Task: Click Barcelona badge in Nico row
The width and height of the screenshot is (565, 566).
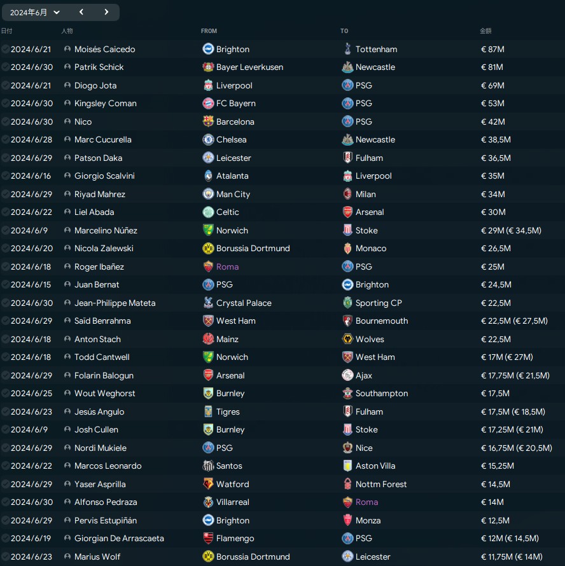Action: pyautogui.click(x=208, y=121)
